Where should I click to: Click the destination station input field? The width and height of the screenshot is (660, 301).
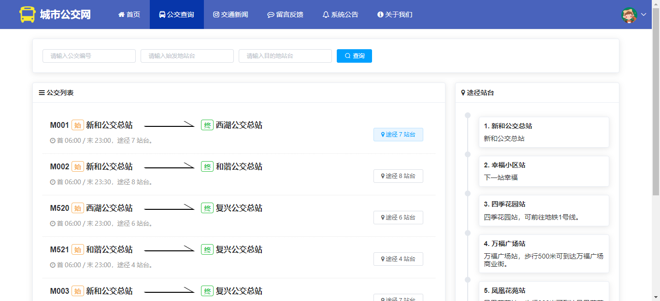[x=285, y=56]
